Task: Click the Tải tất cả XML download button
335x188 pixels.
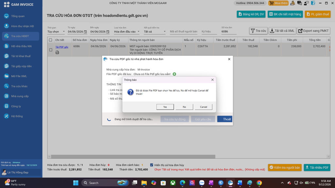Action: click(282, 31)
